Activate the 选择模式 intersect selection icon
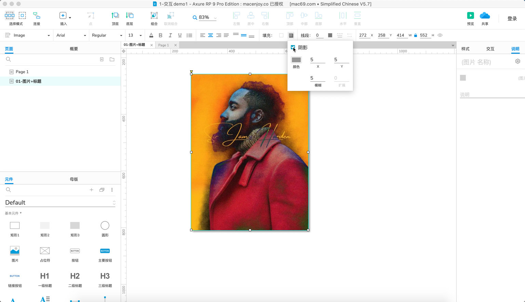This screenshot has width=525, height=302. (x=10, y=15)
